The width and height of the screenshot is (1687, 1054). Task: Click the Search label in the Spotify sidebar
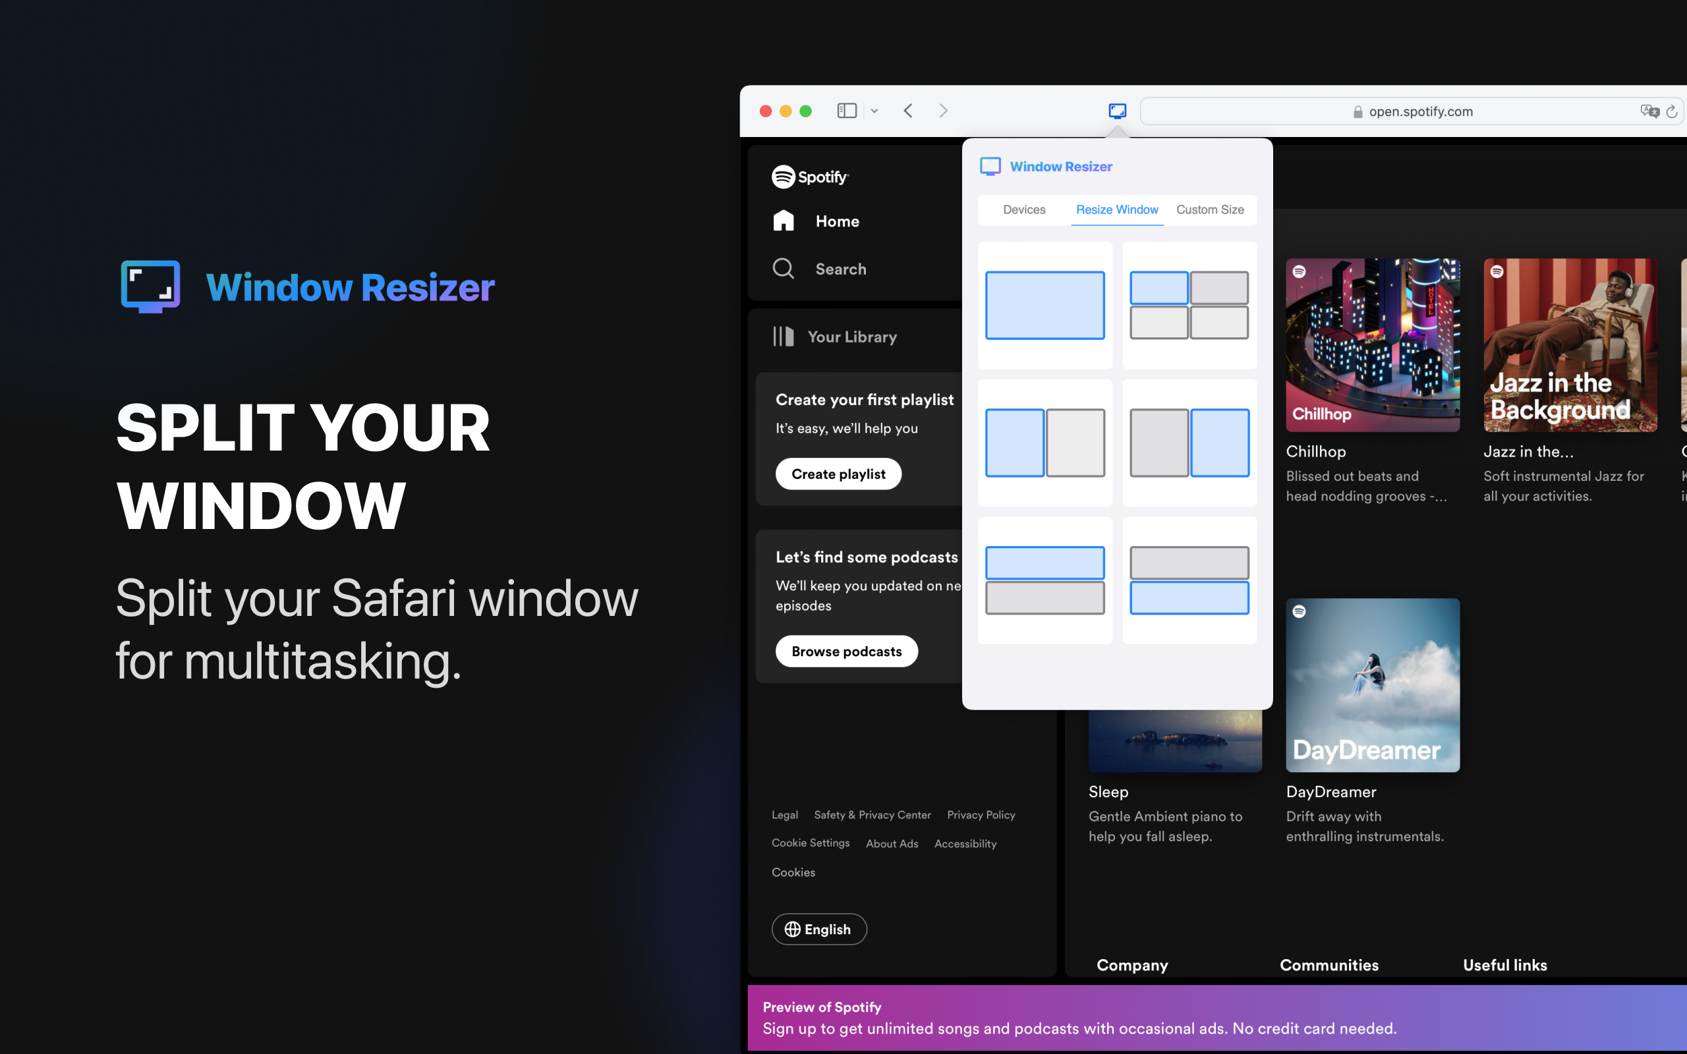[x=841, y=269]
